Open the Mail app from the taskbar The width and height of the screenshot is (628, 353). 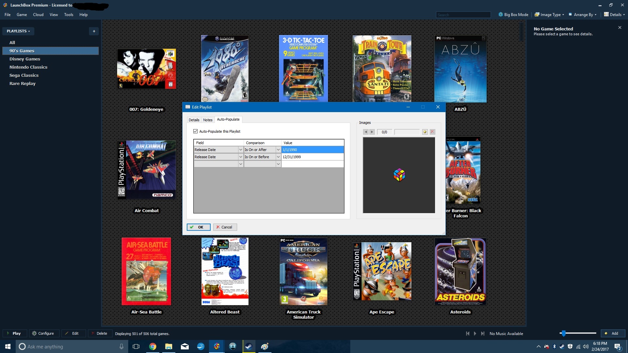pos(185,346)
